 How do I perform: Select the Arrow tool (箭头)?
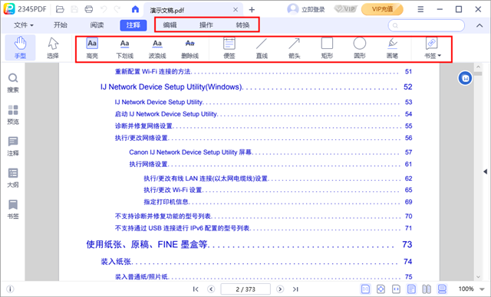[x=295, y=48]
